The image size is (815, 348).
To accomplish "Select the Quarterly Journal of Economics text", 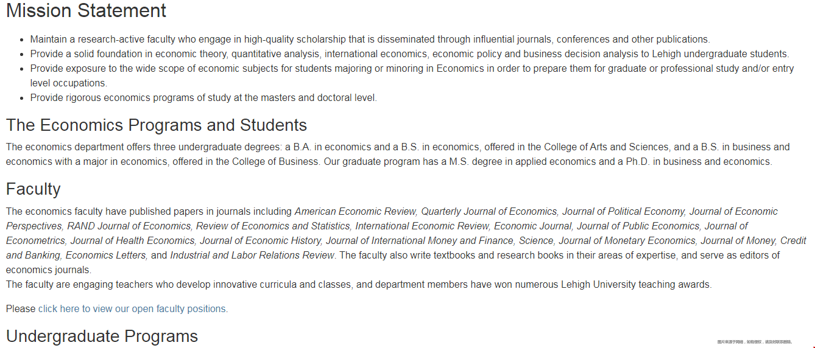I will (489, 211).
